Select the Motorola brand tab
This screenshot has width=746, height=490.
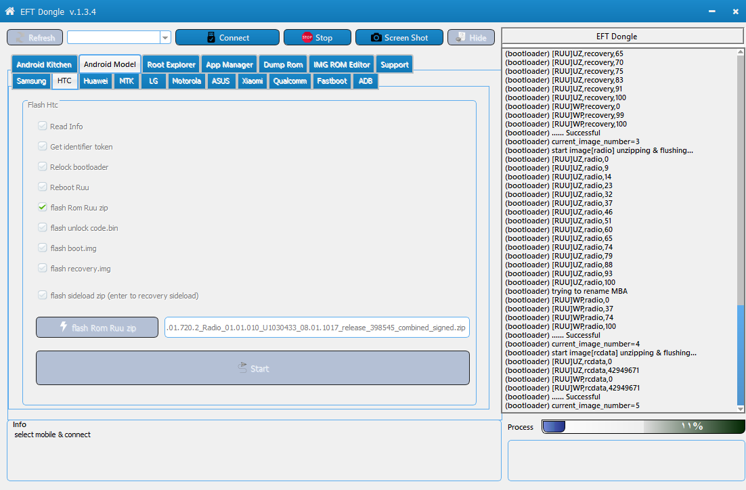click(x=187, y=81)
